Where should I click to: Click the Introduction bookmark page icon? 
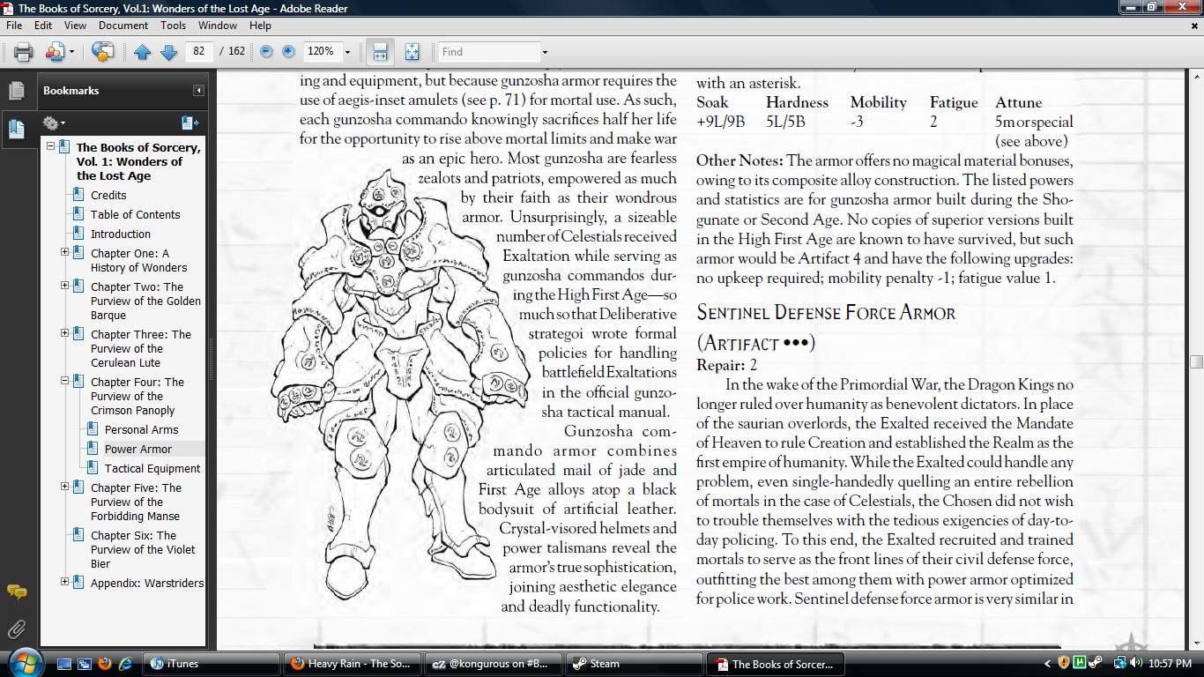[78, 234]
